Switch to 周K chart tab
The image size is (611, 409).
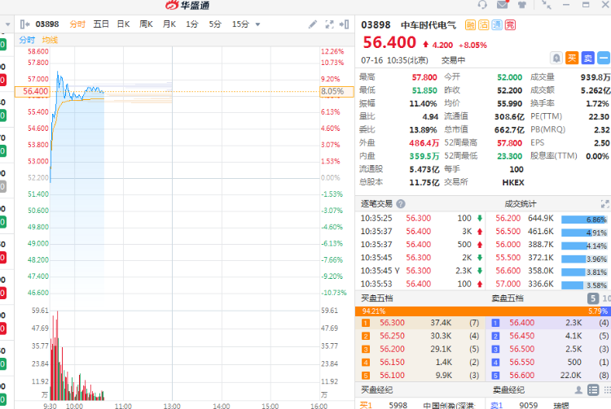pos(146,24)
